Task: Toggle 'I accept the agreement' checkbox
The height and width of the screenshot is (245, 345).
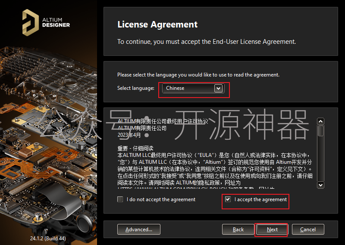Action: point(228,199)
